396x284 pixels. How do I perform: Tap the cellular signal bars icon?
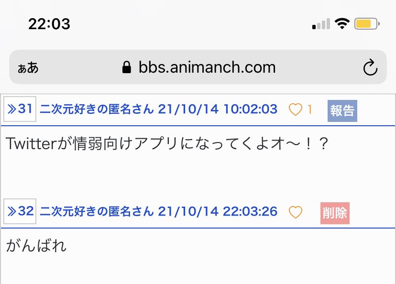[x=321, y=24]
